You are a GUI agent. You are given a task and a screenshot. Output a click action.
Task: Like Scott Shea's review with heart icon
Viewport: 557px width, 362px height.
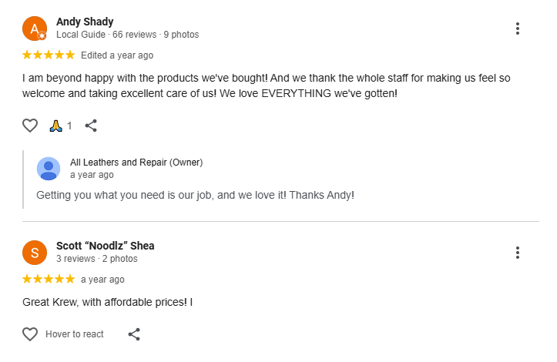(30, 334)
